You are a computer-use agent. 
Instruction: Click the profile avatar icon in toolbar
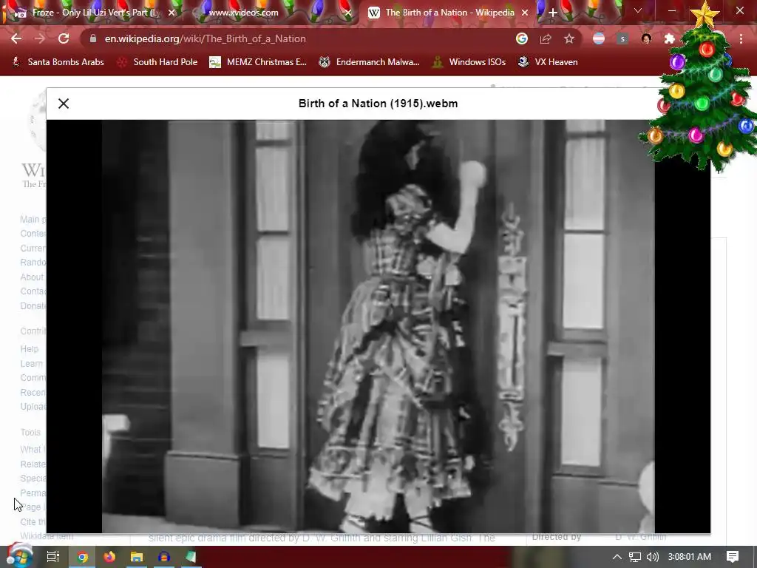click(646, 38)
